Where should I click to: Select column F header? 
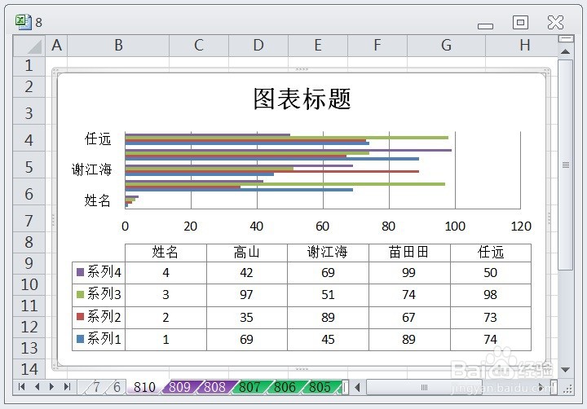click(377, 46)
